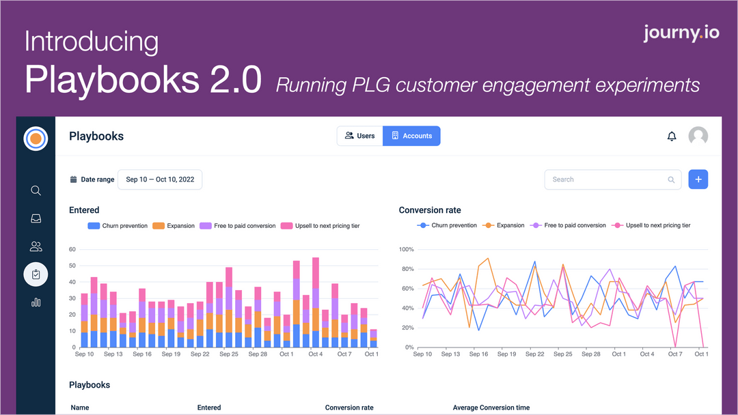
Task: Select the Playbooks clipboard icon in sidebar
Action: point(36,274)
